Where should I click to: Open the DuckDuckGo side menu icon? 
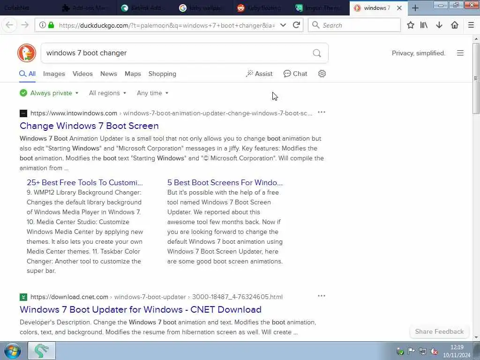click(460, 53)
